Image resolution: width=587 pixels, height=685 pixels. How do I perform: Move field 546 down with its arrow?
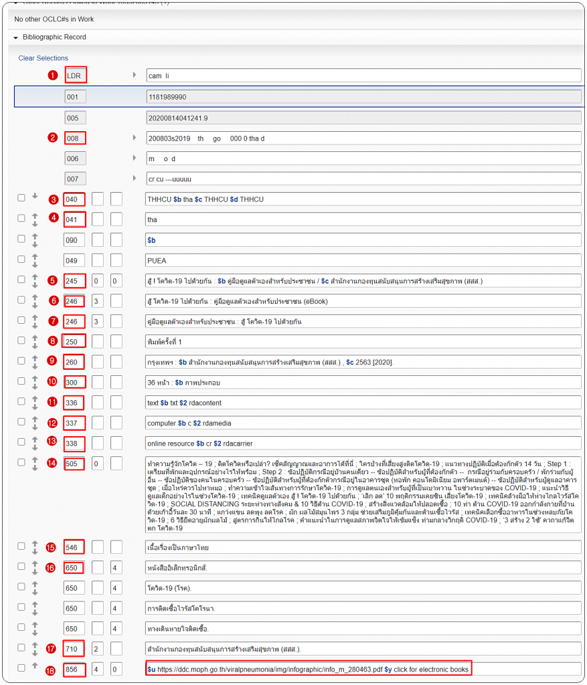click(35, 552)
